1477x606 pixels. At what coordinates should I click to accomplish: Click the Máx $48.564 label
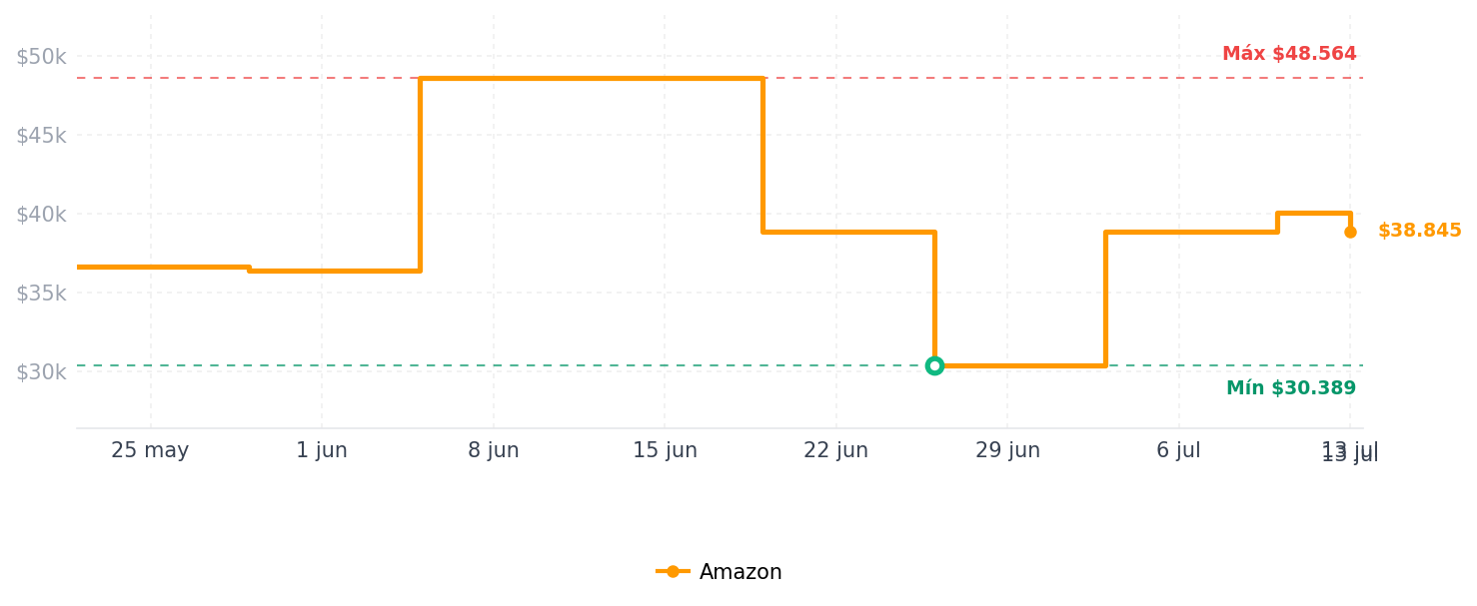[1289, 54]
